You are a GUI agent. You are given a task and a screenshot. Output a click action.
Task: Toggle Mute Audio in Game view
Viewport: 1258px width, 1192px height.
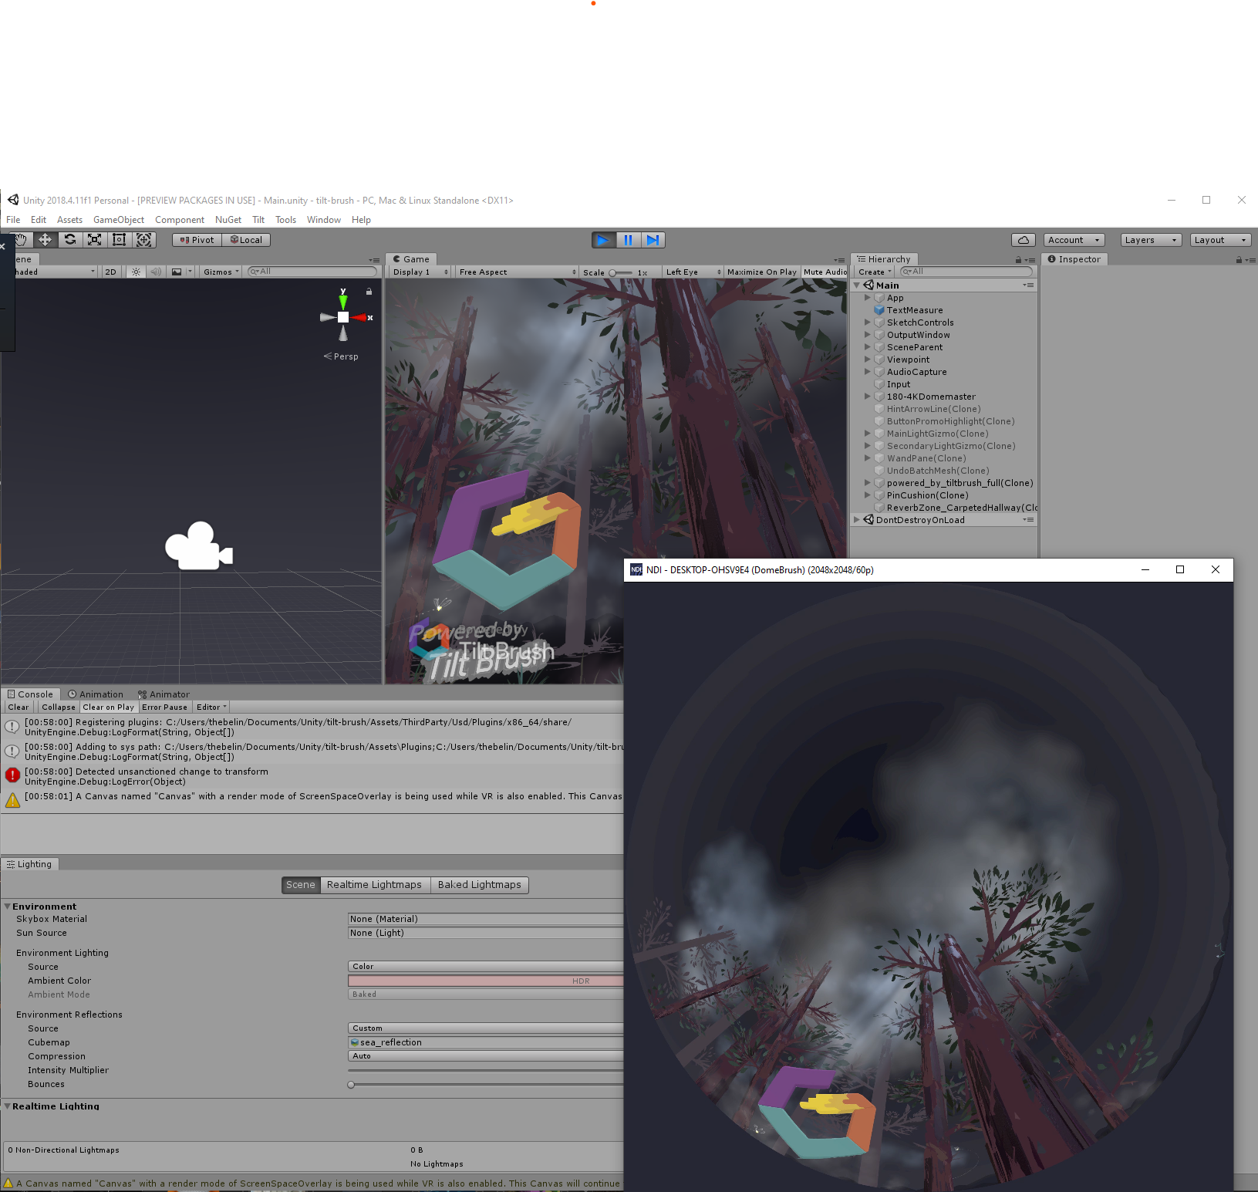pos(825,272)
